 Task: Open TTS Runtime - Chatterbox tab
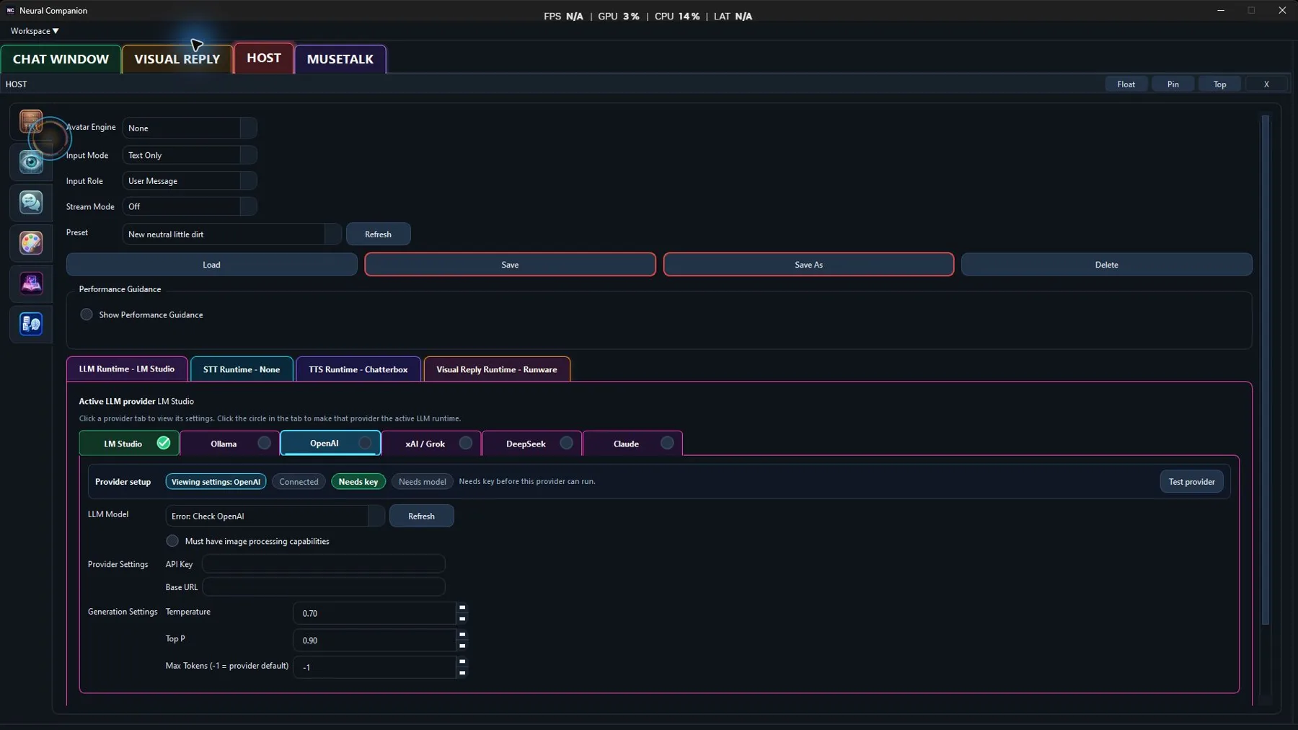pos(358,369)
